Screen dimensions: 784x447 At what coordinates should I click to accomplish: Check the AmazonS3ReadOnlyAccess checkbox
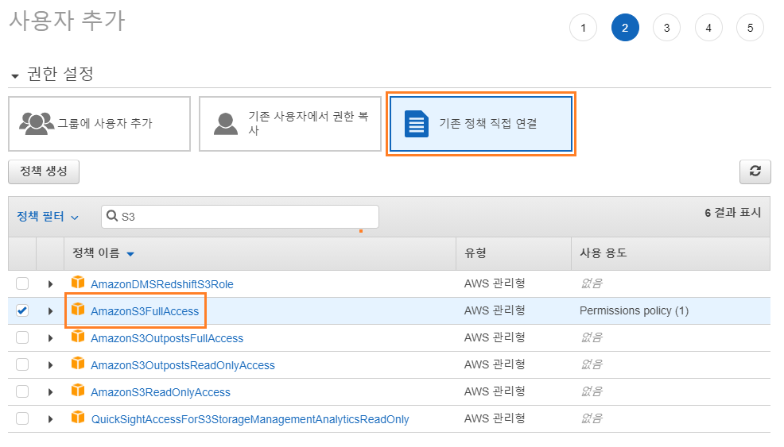(x=22, y=391)
